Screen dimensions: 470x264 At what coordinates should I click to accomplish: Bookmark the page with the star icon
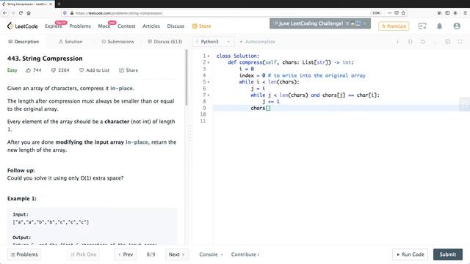click(x=403, y=13)
